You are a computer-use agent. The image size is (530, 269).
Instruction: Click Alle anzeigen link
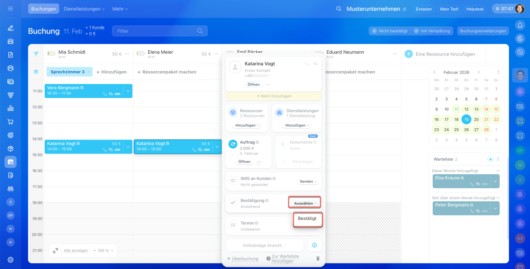pos(76,250)
